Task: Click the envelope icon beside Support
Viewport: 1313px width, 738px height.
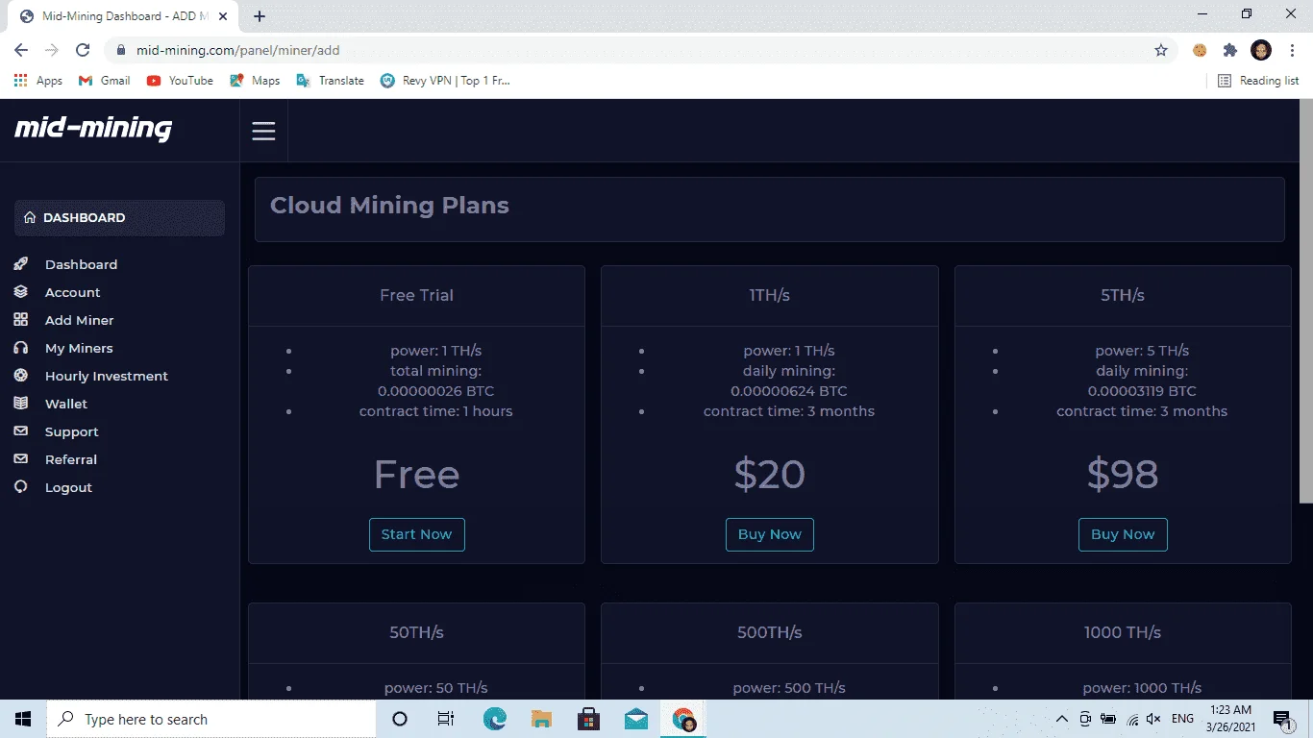Action: [x=21, y=431]
